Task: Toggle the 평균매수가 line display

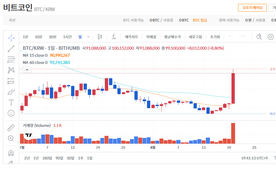Action: [172, 37]
